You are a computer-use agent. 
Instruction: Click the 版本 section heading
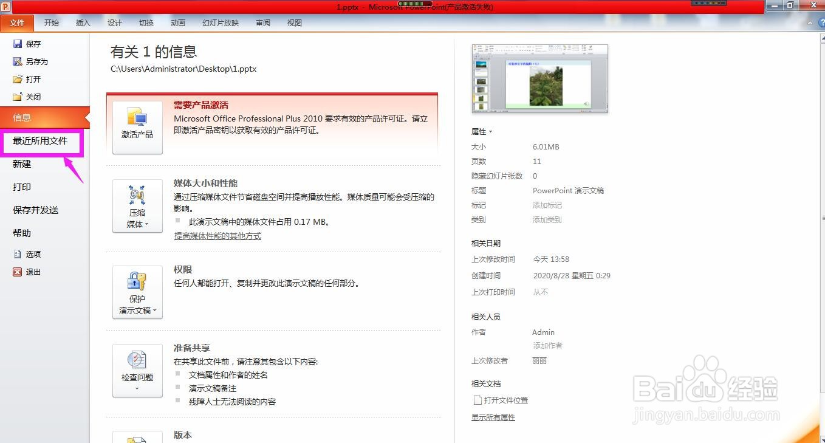[x=183, y=435]
